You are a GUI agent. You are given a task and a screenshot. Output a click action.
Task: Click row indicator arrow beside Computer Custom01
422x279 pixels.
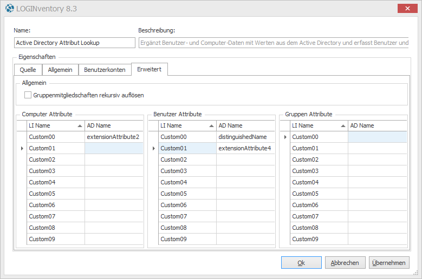click(x=22, y=148)
